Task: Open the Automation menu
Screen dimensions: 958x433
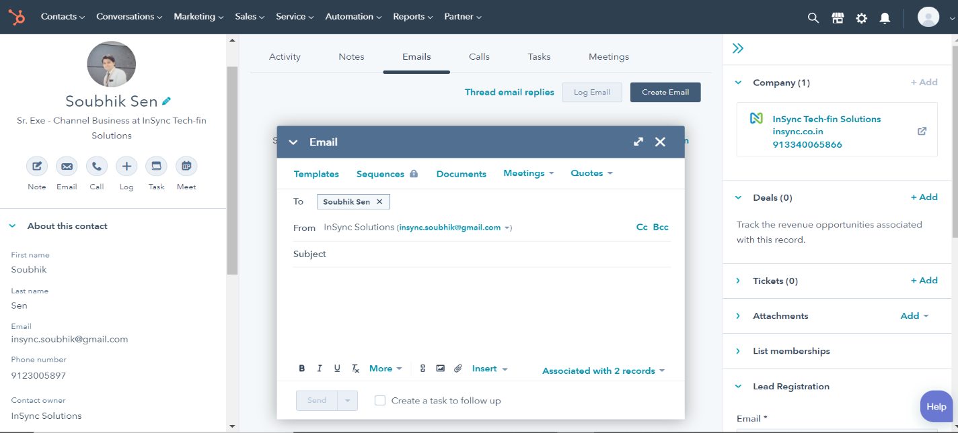Action: tap(353, 17)
